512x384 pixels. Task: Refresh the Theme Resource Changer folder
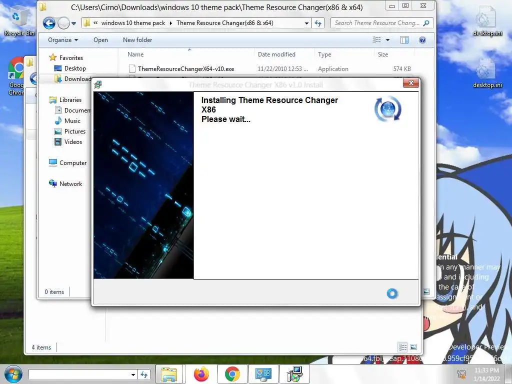[x=318, y=23]
